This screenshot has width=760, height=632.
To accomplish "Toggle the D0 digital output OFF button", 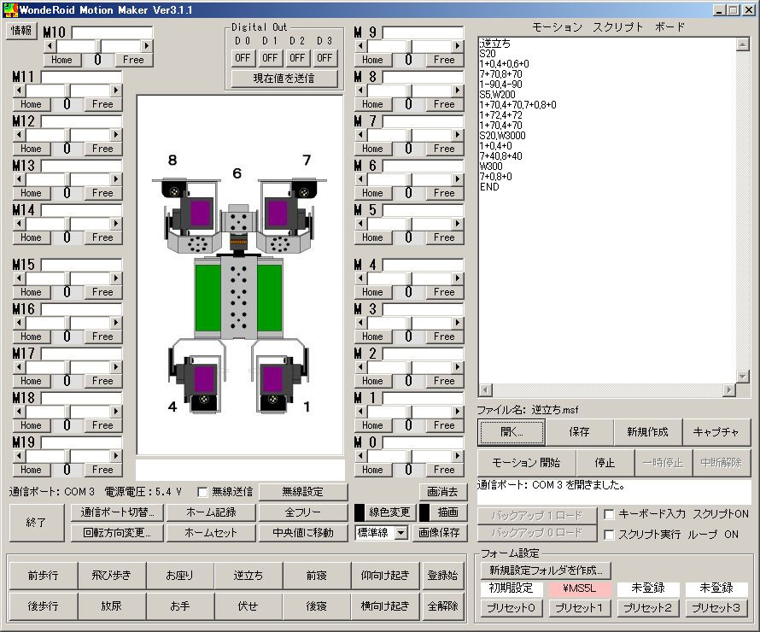I will pyautogui.click(x=242, y=58).
